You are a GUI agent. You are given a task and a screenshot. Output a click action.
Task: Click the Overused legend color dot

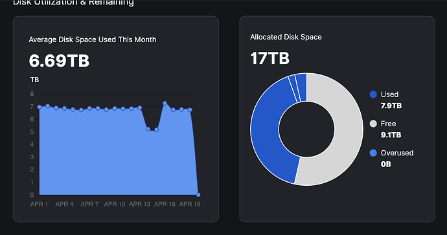[x=373, y=153]
